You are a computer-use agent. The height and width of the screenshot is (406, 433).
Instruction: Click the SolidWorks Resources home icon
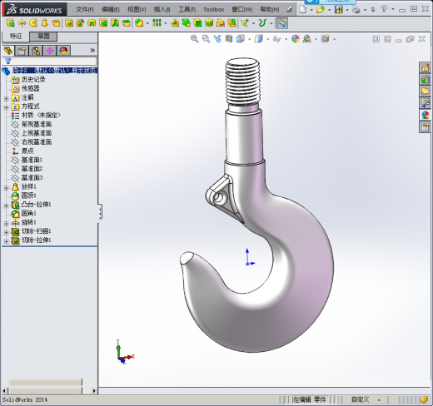pyautogui.click(x=425, y=67)
